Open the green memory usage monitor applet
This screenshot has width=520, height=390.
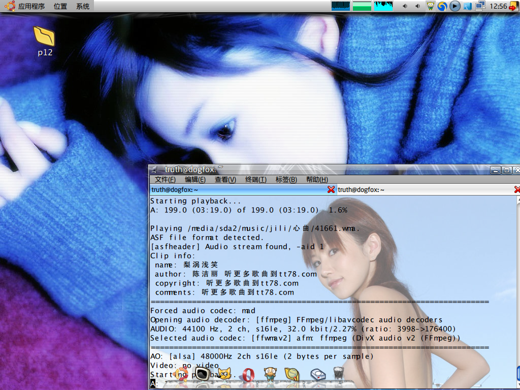pyautogui.click(x=362, y=6)
